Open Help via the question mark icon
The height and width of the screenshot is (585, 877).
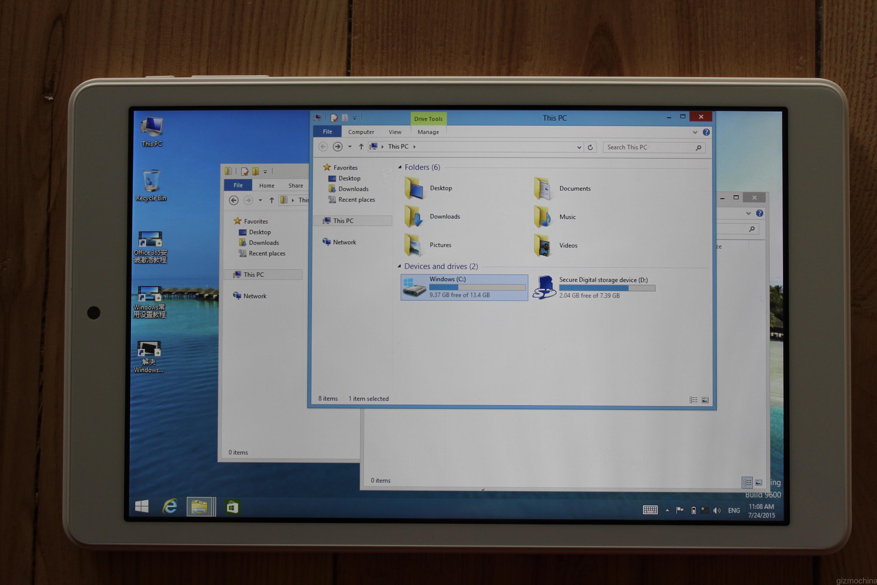(706, 133)
